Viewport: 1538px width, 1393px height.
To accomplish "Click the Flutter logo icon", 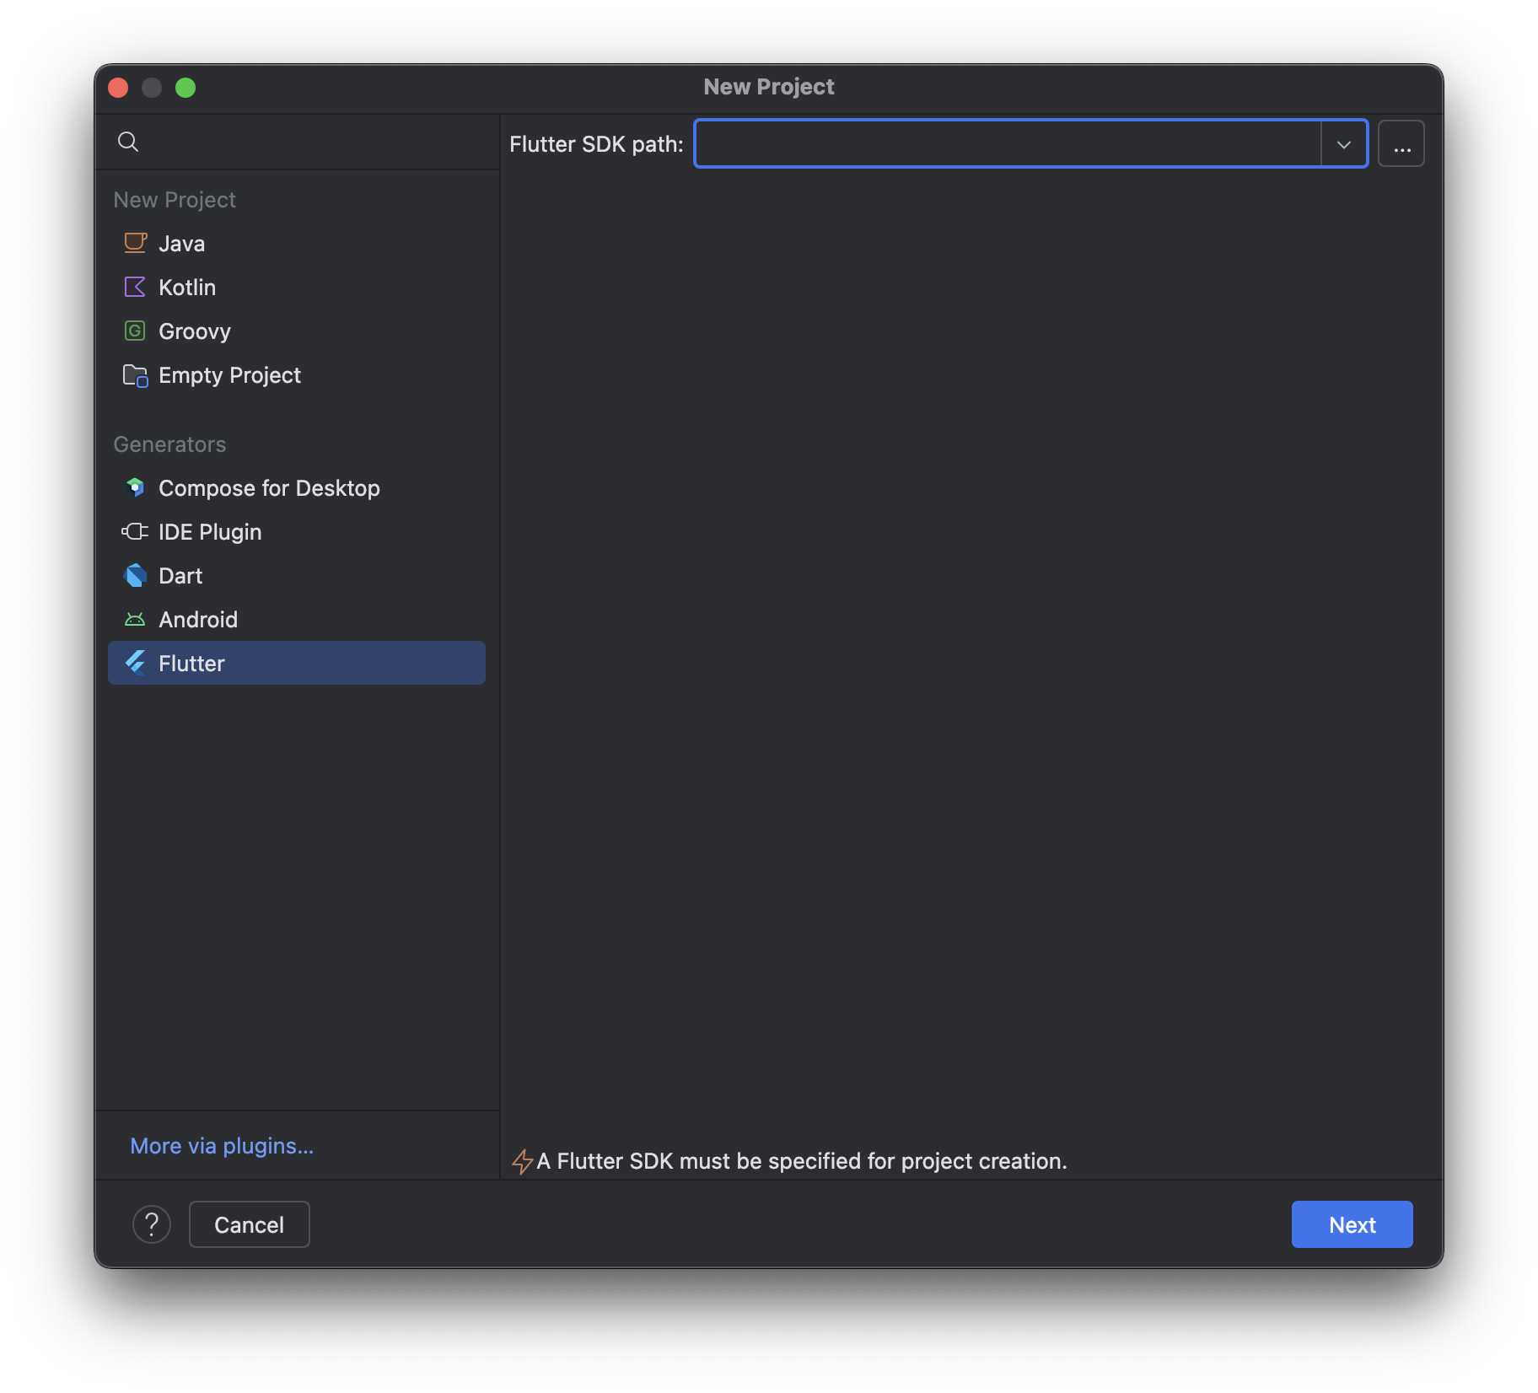I will (x=135, y=663).
